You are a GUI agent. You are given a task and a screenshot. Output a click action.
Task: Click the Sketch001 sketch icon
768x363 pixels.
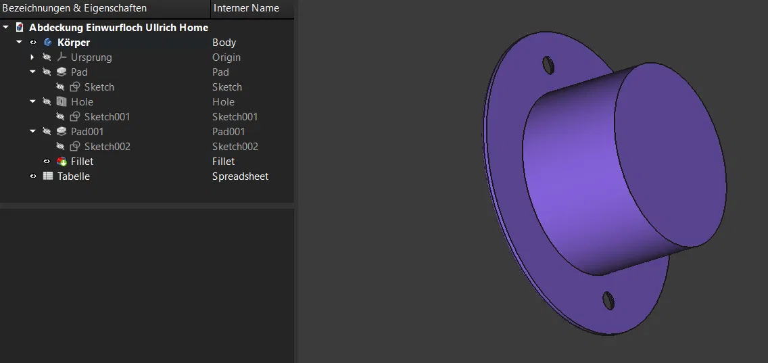75,116
